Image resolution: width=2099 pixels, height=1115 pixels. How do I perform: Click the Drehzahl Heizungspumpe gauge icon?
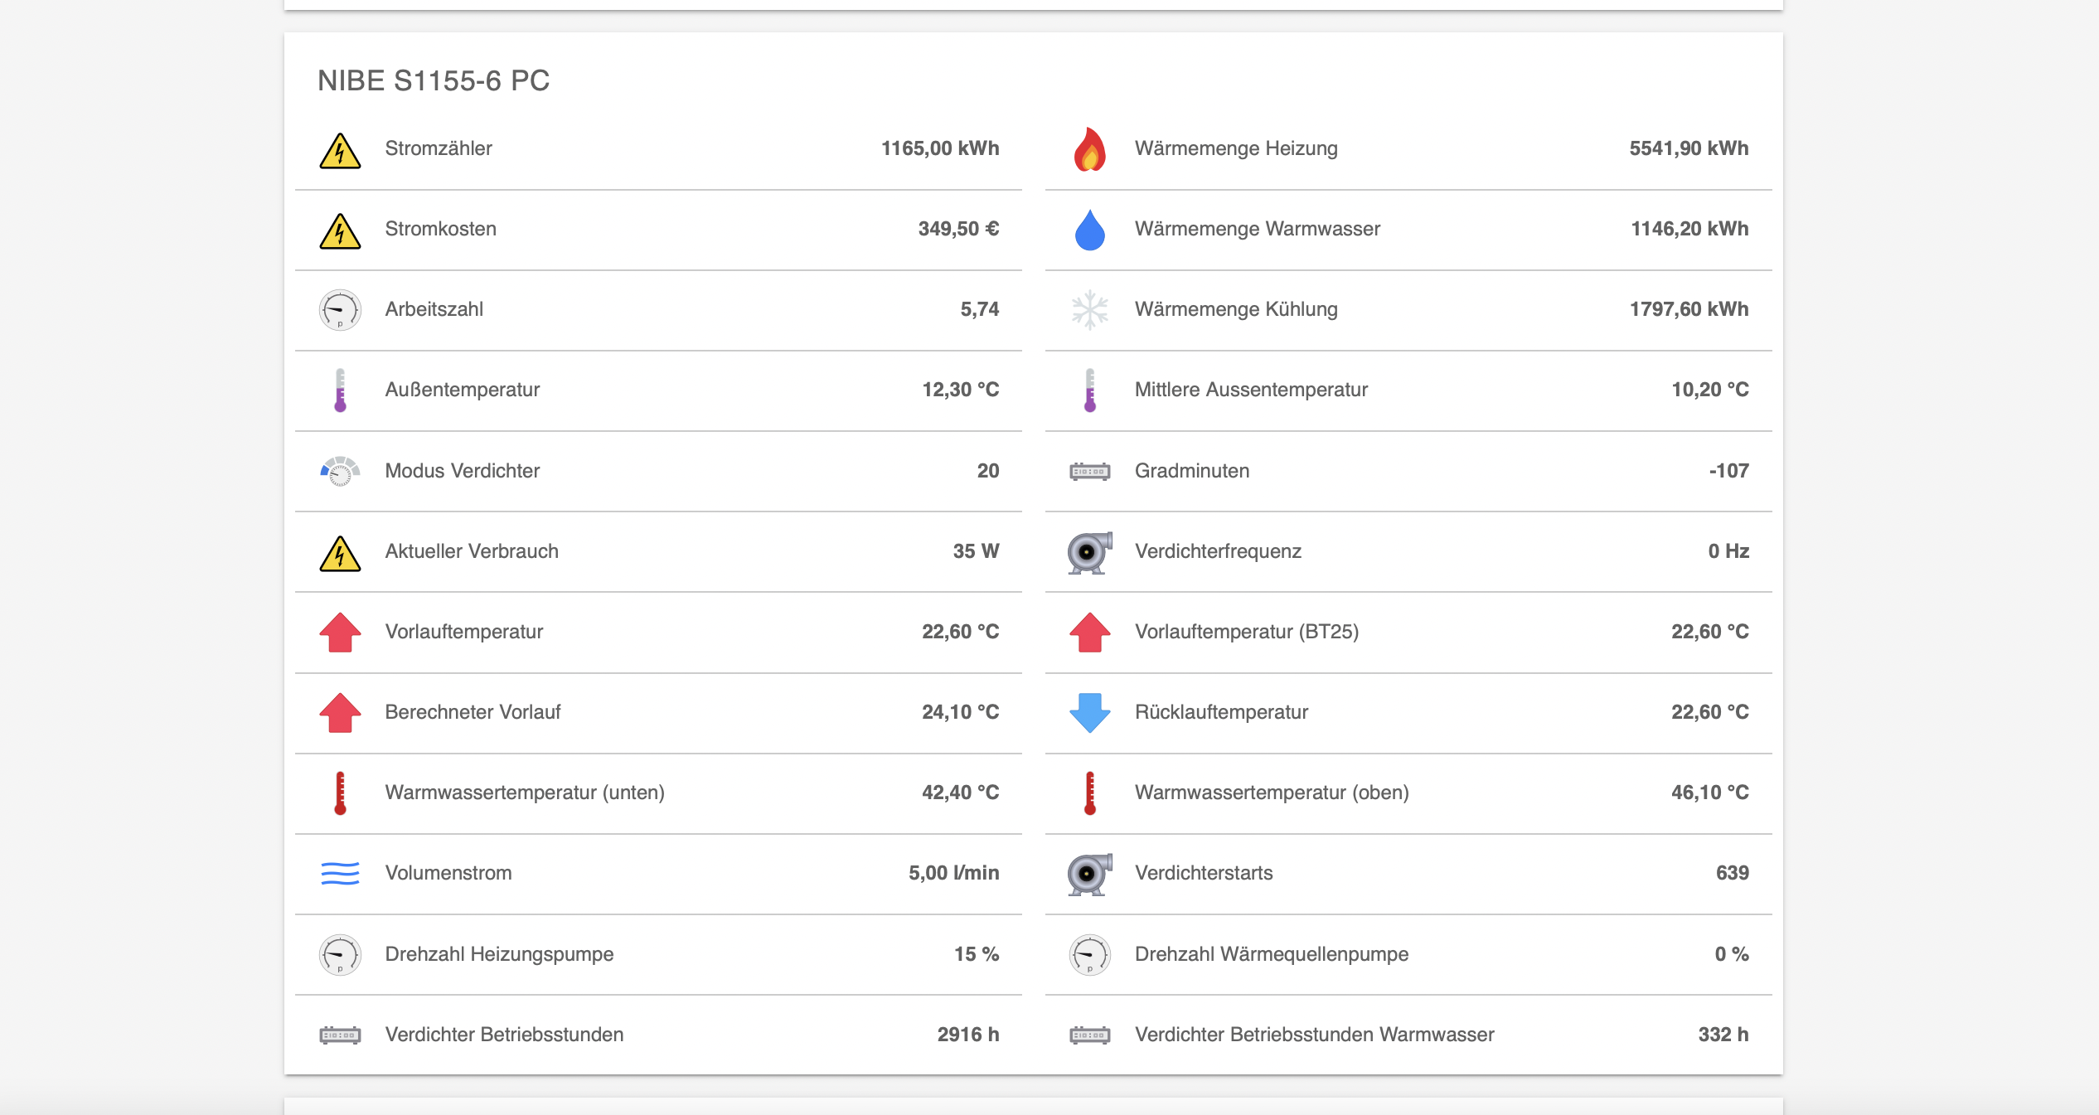340,955
